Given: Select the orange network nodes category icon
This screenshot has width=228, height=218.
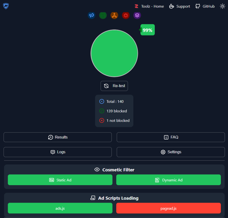Looking at the screenshot, I should point(114,15).
